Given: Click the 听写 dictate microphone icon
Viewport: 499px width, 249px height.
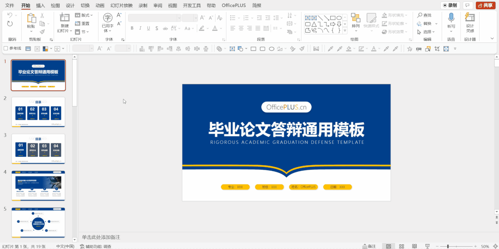Looking at the screenshot, I should point(451,18).
